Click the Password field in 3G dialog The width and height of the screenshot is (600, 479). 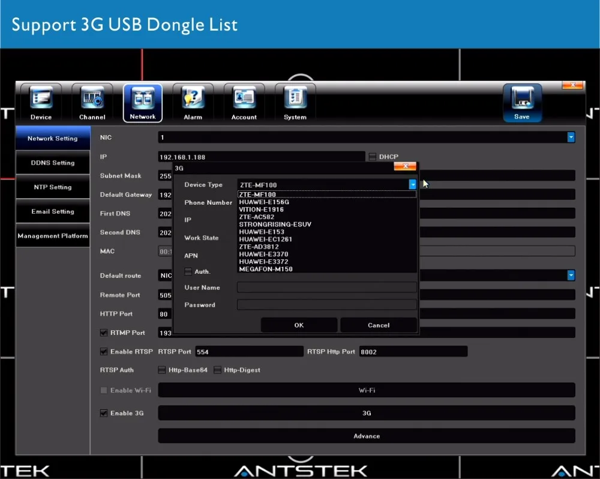(327, 304)
